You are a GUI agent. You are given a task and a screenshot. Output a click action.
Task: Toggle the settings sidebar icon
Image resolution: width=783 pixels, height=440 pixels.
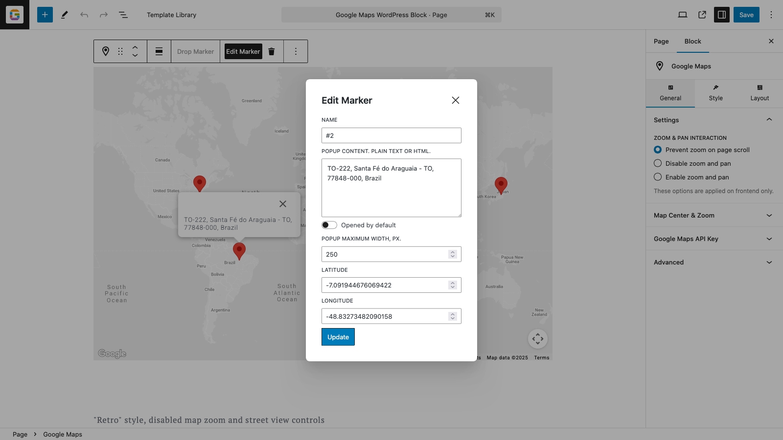[x=722, y=15]
